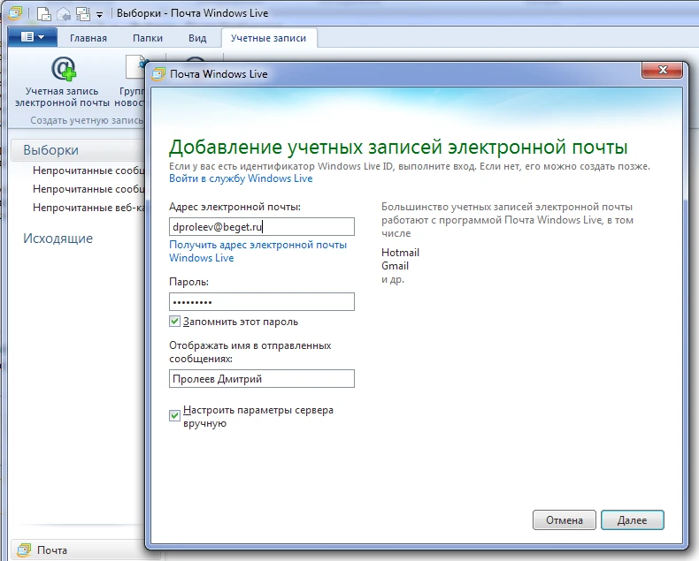This screenshot has width=699, height=561.
Task: Click the Windows Live Mail title bar icon
Action: pyautogui.click(x=15, y=14)
